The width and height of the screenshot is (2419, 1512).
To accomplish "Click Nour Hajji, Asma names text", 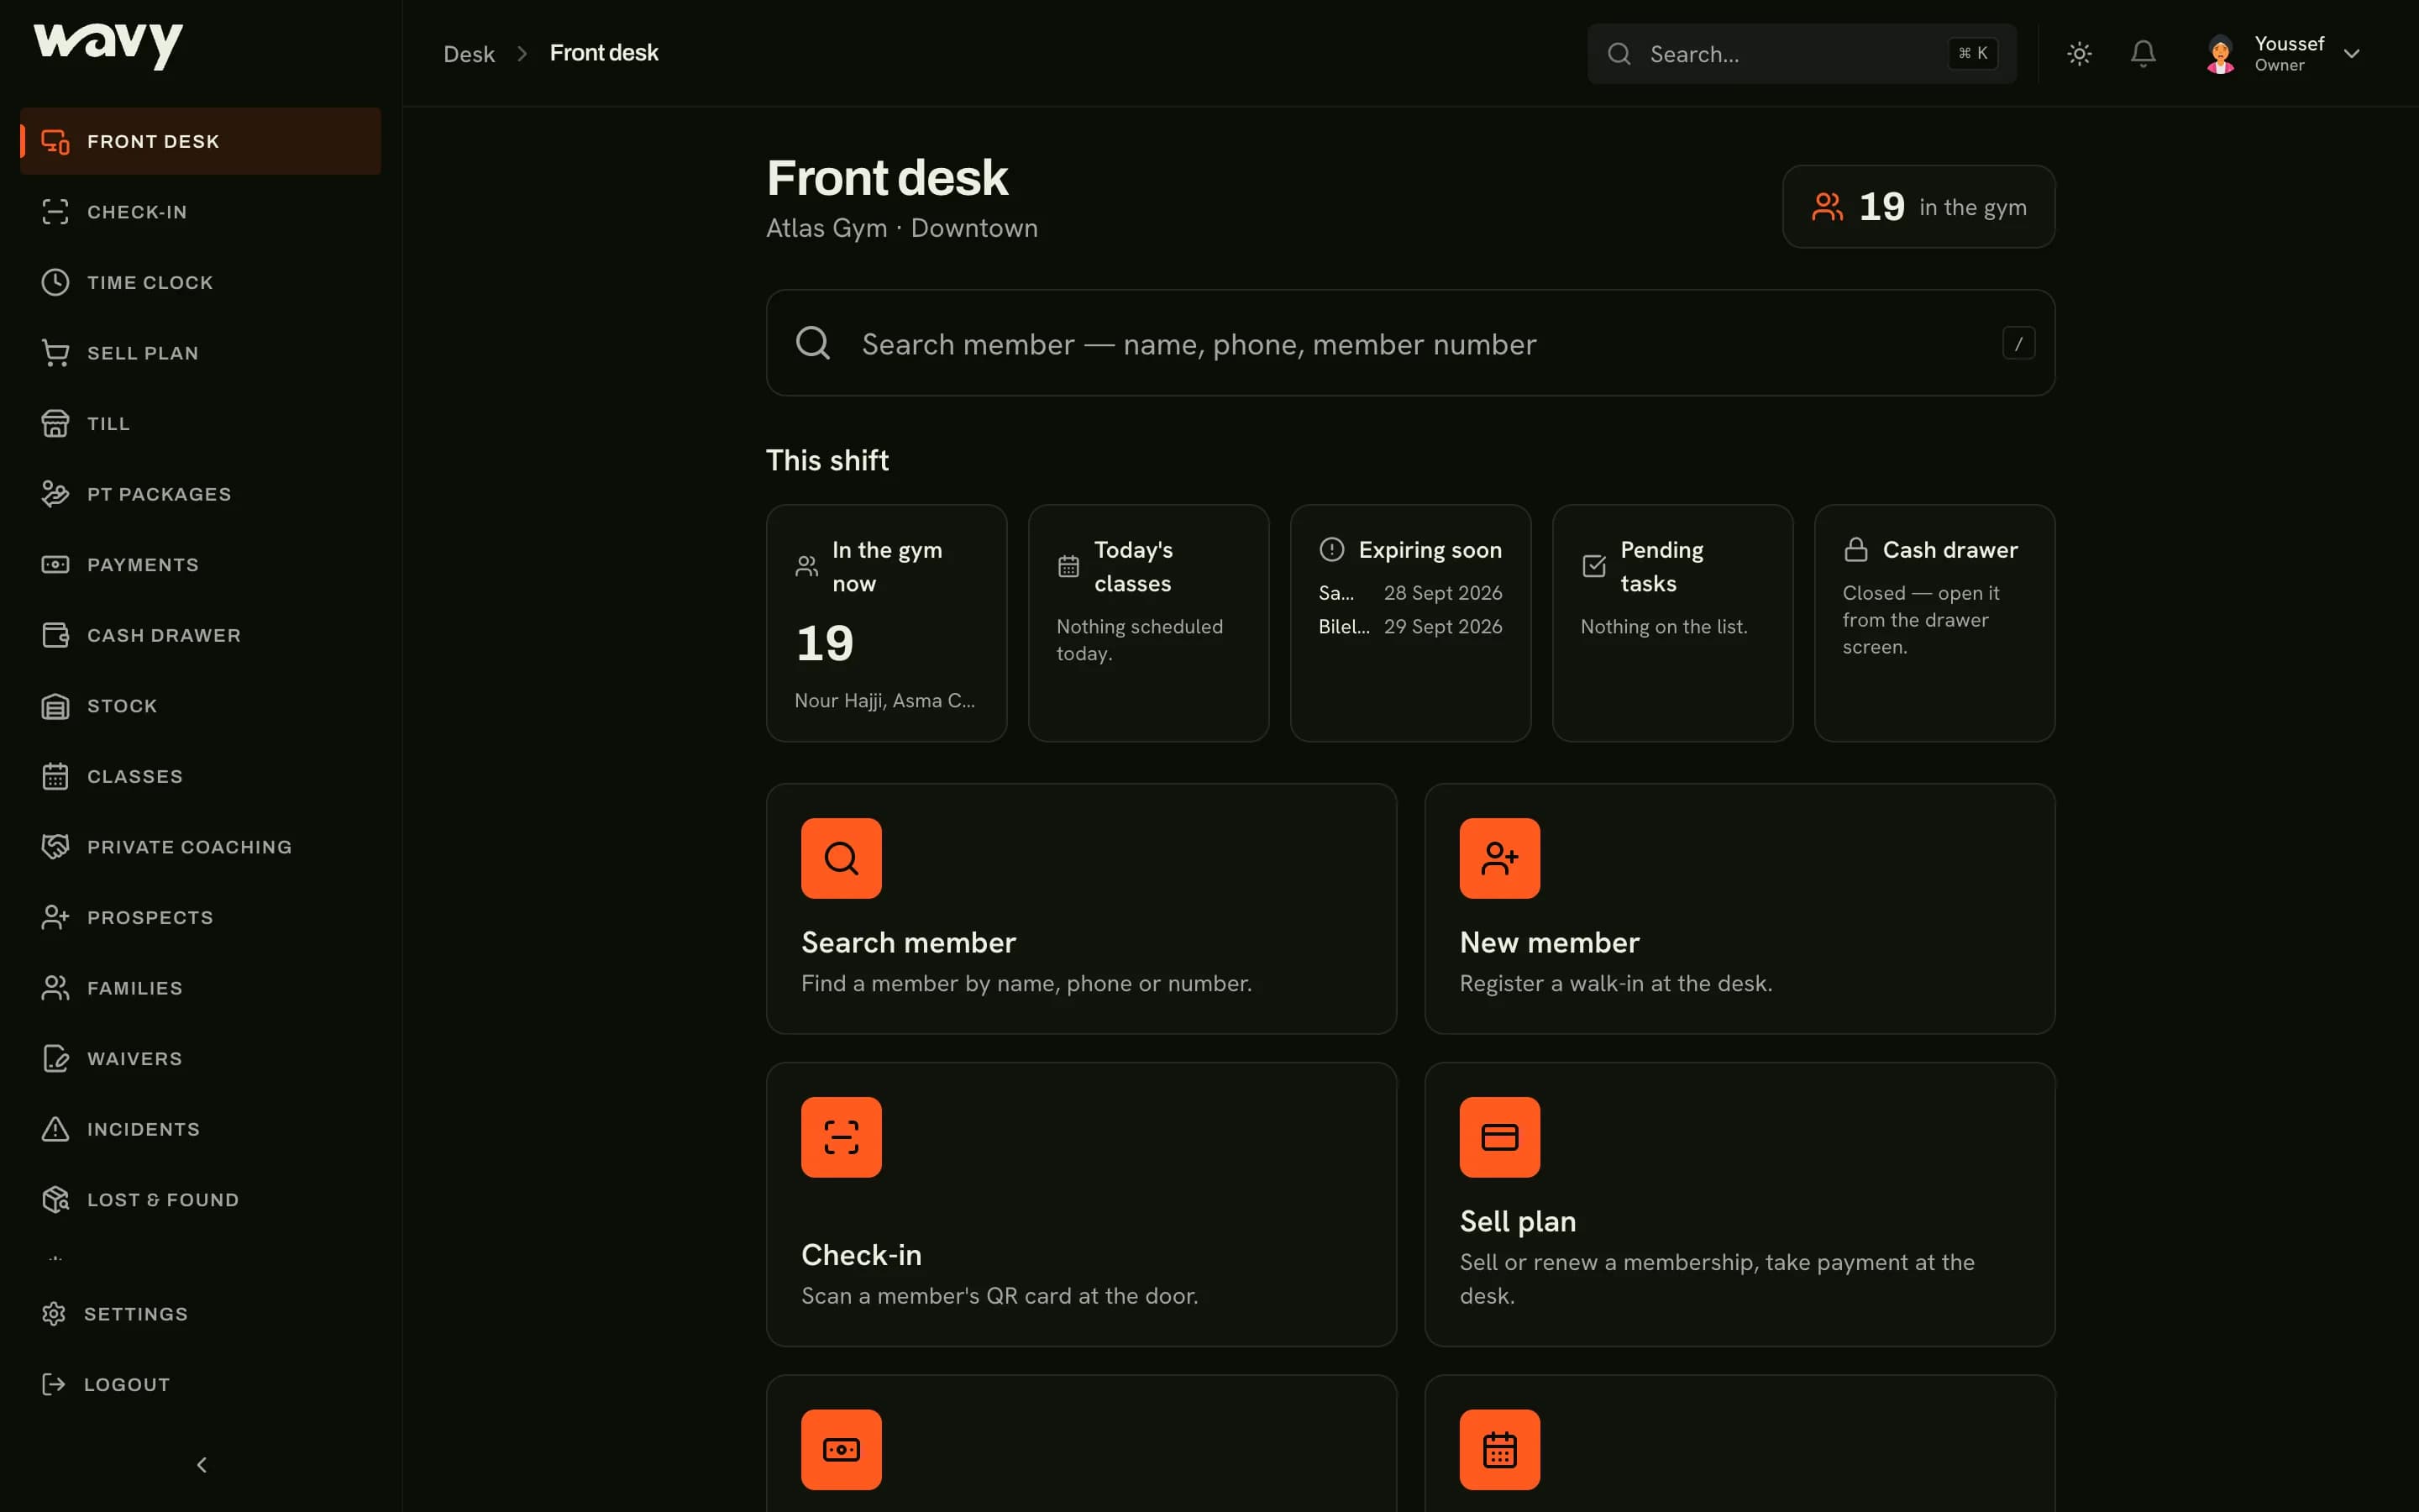I will click(x=884, y=701).
